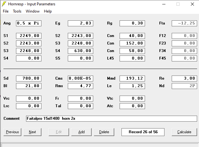Viewport: 199px width, 147px height.
Task: Click the S1 field with 2249,00
Action: coord(29,36)
